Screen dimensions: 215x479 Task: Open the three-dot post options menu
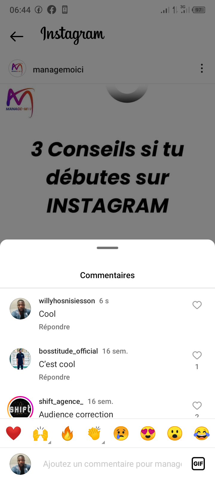tap(202, 69)
